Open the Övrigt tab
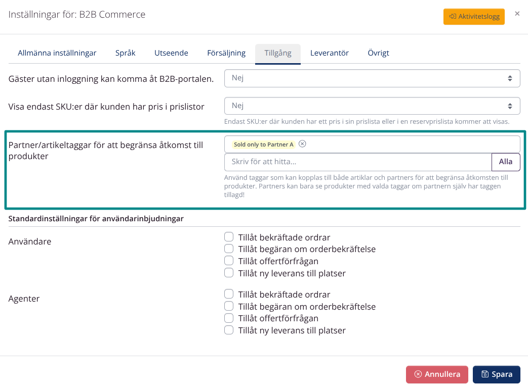This screenshot has width=528, height=392. (378, 53)
